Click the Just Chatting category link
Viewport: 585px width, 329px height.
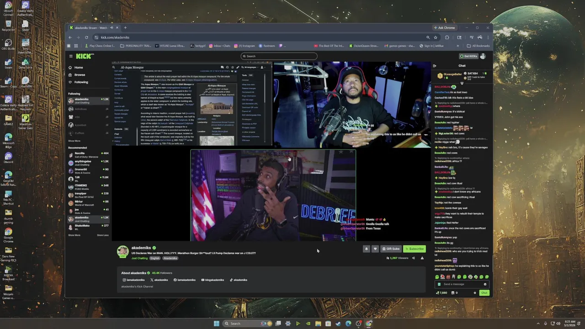(139, 258)
